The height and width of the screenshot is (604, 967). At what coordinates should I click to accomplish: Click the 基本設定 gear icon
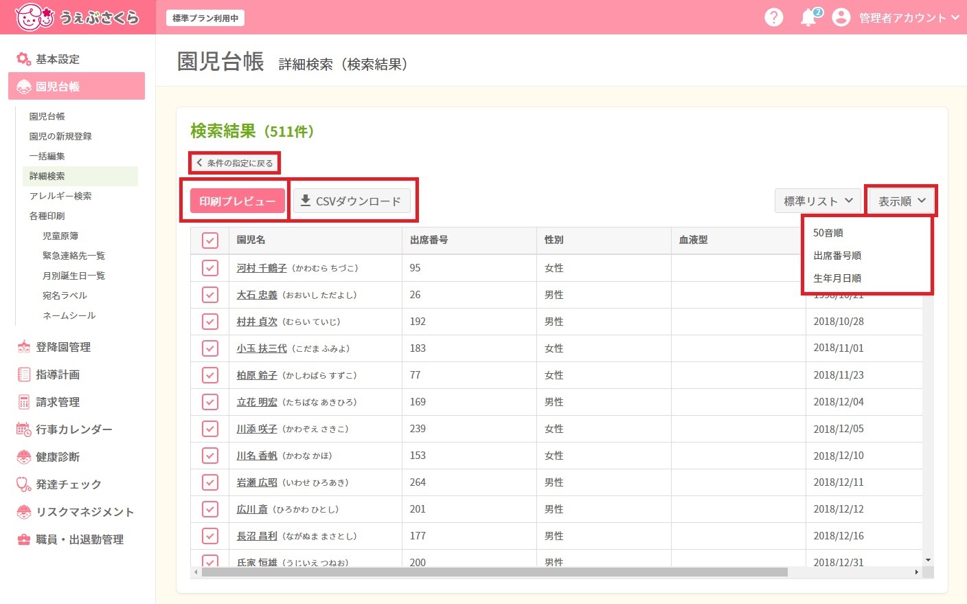[24, 59]
